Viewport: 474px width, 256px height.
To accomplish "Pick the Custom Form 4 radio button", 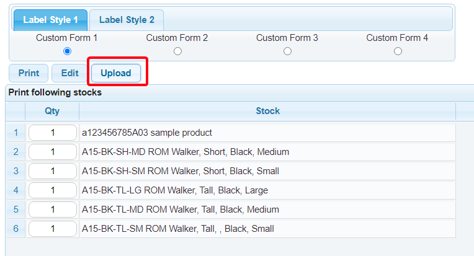I will (x=398, y=51).
